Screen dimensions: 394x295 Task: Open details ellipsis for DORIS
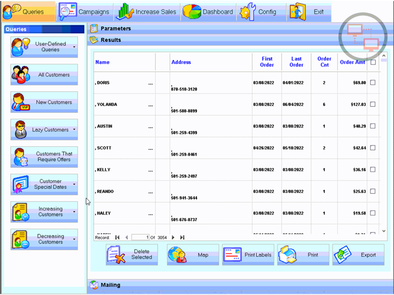[151, 84]
